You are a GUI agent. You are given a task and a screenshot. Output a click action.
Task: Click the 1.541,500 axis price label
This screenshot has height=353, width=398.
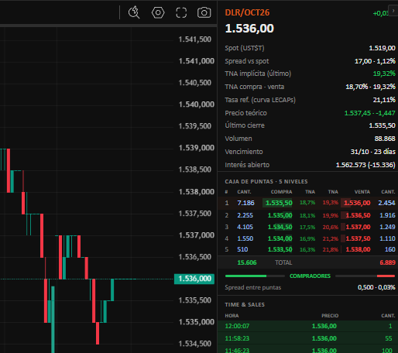tap(195, 39)
